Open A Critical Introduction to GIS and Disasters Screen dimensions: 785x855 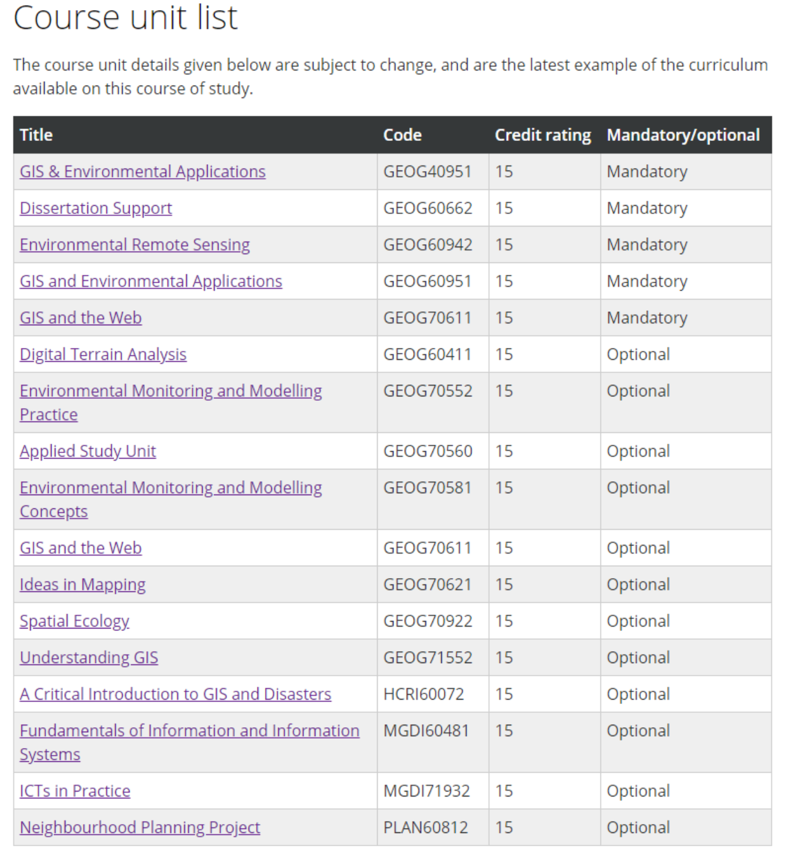[175, 694]
